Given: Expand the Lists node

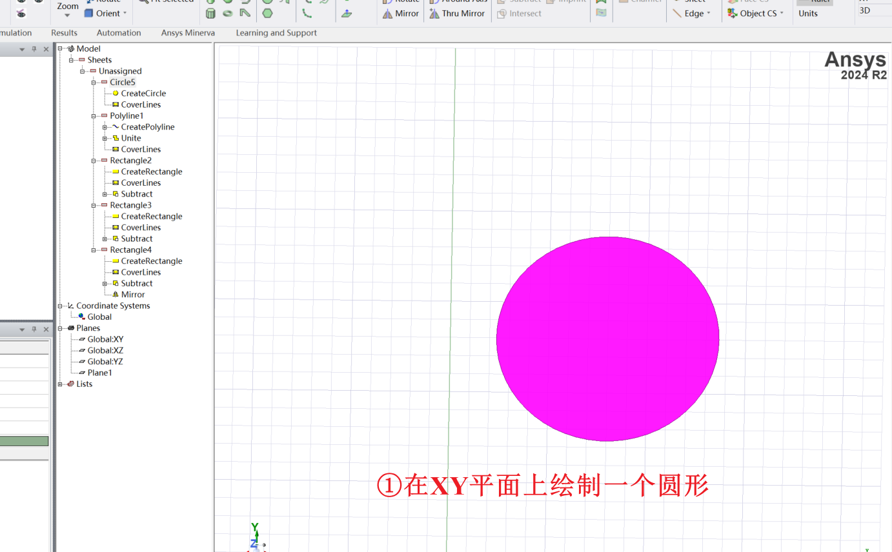Looking at the screenshot, I should (x=60, y=384).
